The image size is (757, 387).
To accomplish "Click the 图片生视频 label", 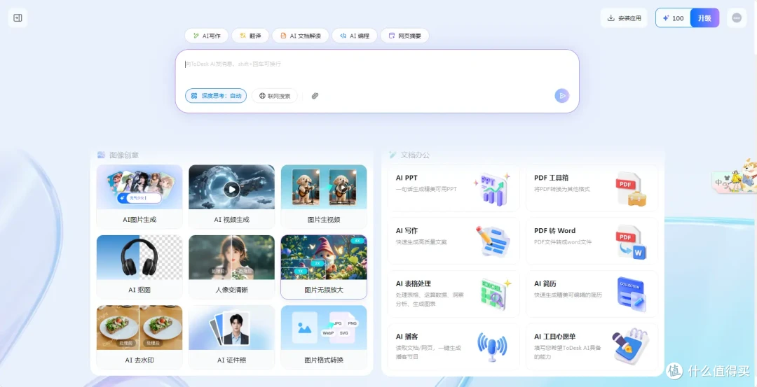I will 324,219.
